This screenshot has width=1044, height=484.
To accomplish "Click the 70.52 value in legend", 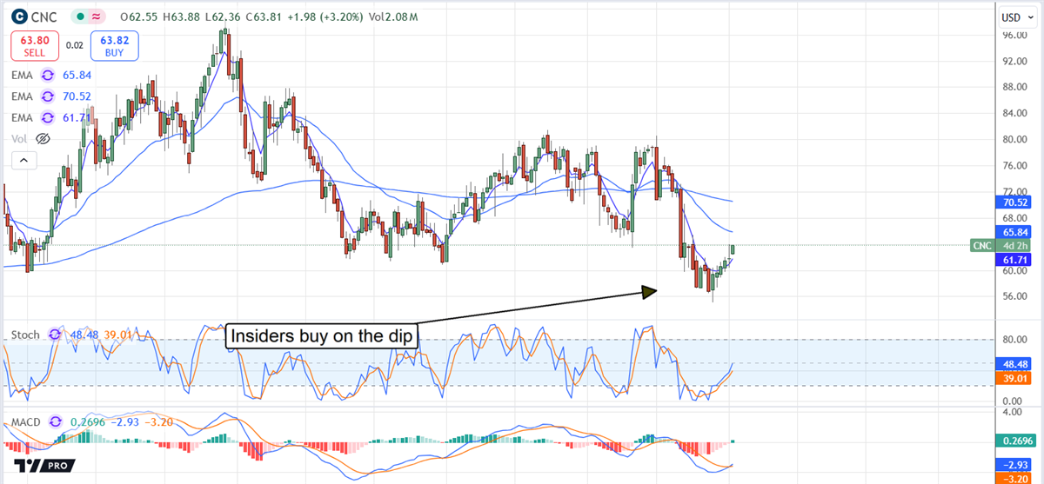I will point(77,96).
